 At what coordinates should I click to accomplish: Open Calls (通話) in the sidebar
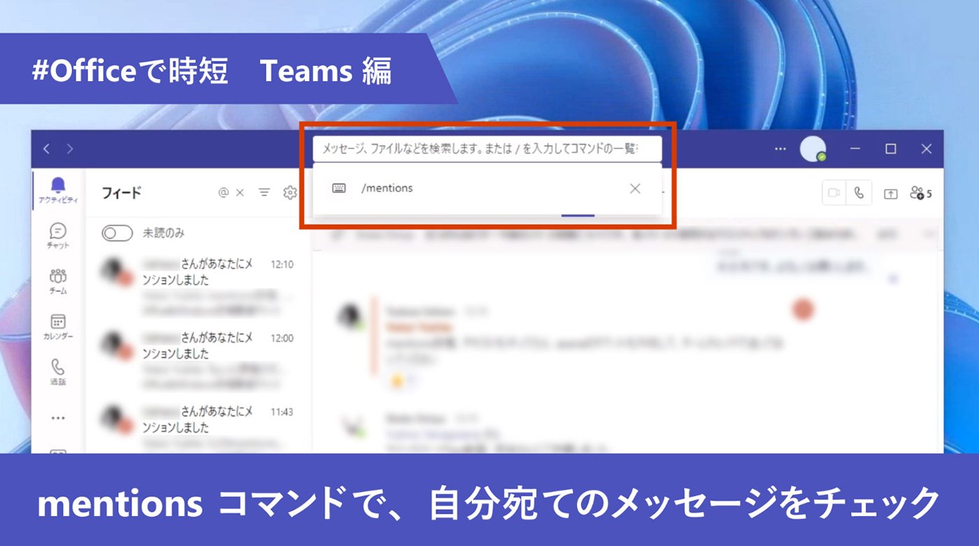[58, 372]
